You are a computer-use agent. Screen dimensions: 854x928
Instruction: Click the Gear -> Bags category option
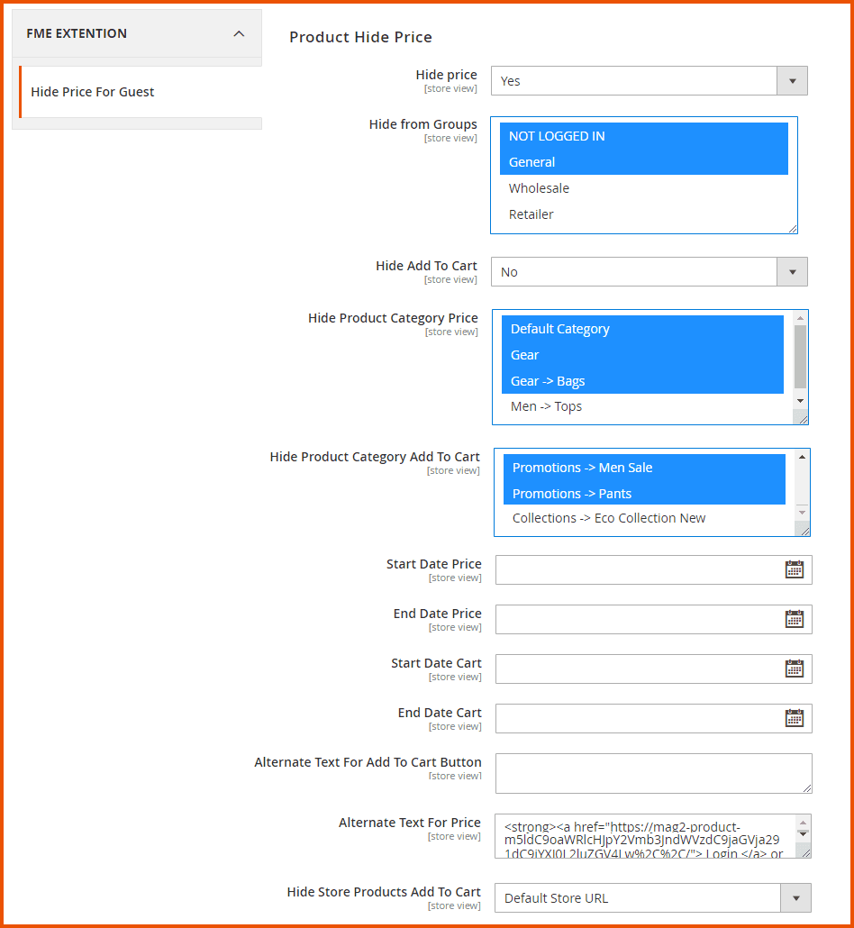[x=548, y=381]
